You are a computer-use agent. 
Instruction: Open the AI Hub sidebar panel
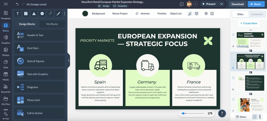6,116
